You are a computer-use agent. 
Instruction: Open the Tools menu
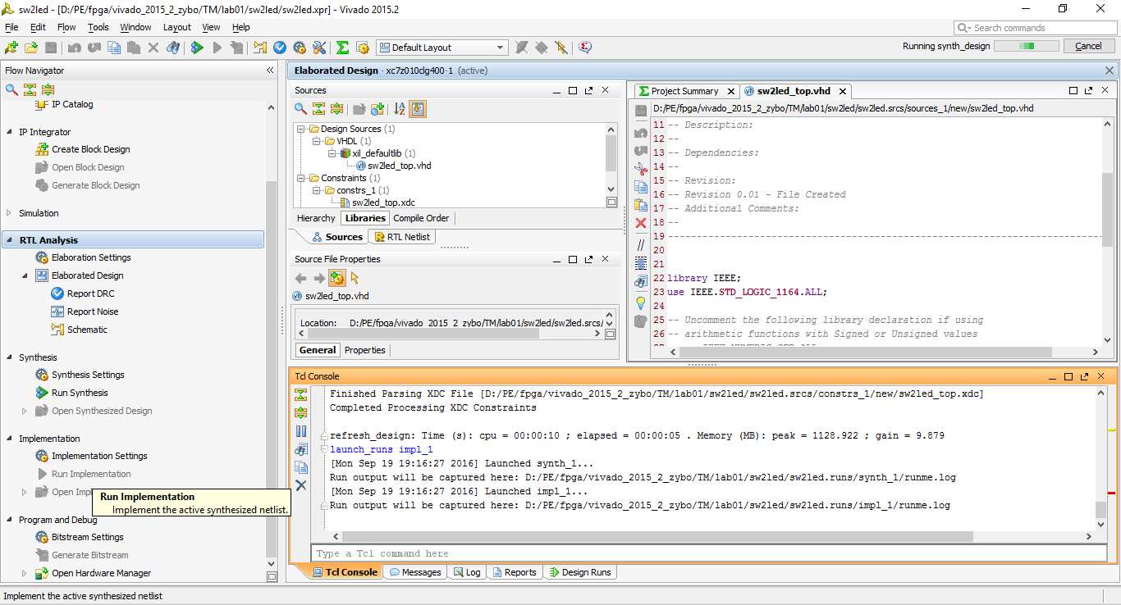98,27
